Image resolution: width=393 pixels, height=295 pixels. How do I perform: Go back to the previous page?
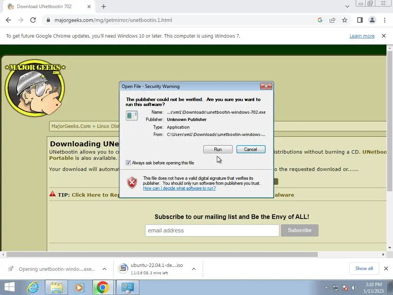[x=8, y=20]
